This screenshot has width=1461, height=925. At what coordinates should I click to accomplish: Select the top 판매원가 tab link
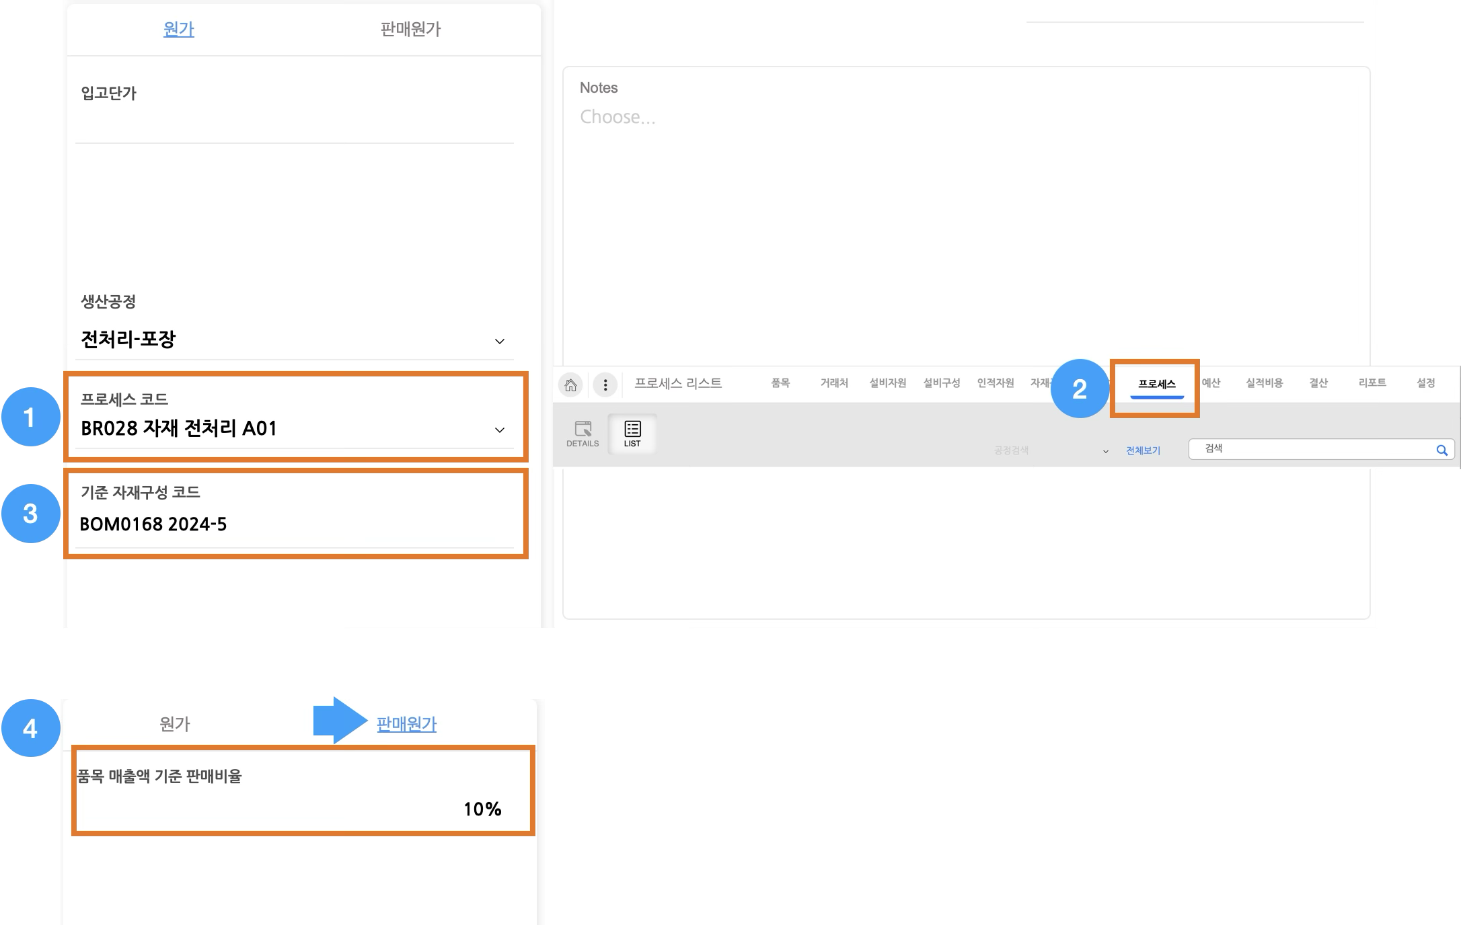[410, 29]
